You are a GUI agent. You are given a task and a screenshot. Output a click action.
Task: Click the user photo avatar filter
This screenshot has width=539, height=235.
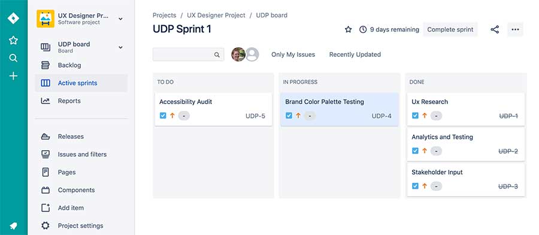coord(238,54)
